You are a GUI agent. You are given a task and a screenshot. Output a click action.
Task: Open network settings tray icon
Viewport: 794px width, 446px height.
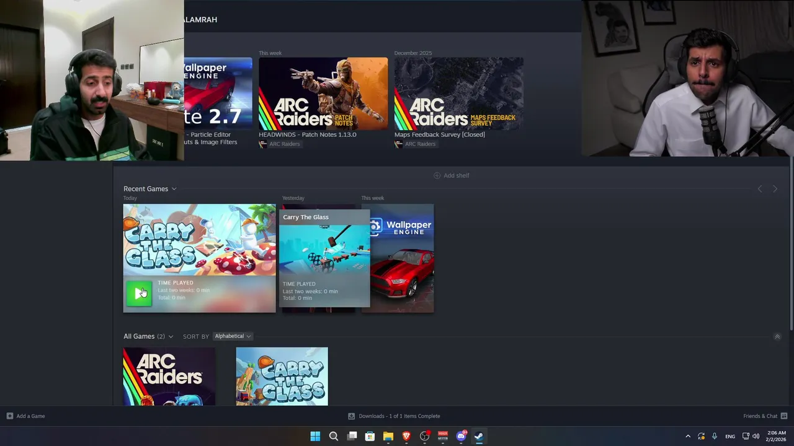(x=746, y=436)
